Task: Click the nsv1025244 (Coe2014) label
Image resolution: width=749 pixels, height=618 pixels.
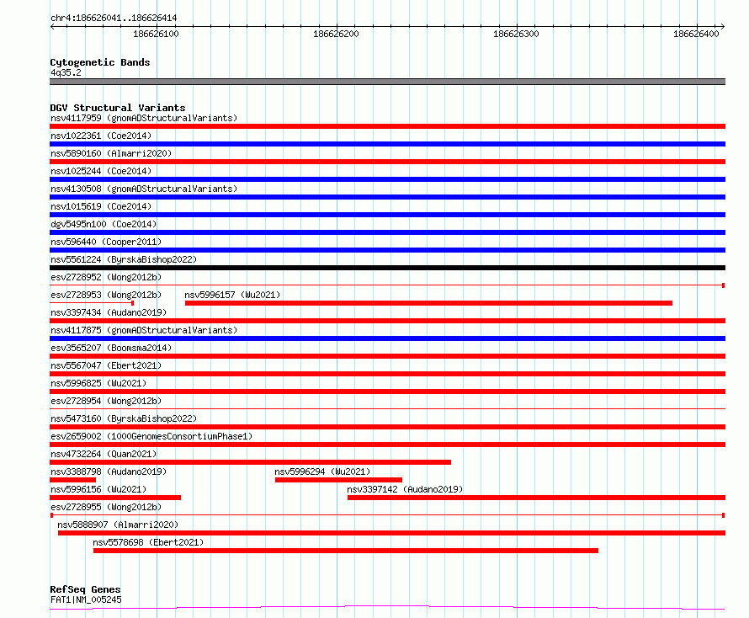Action: [x=101, y=171]
